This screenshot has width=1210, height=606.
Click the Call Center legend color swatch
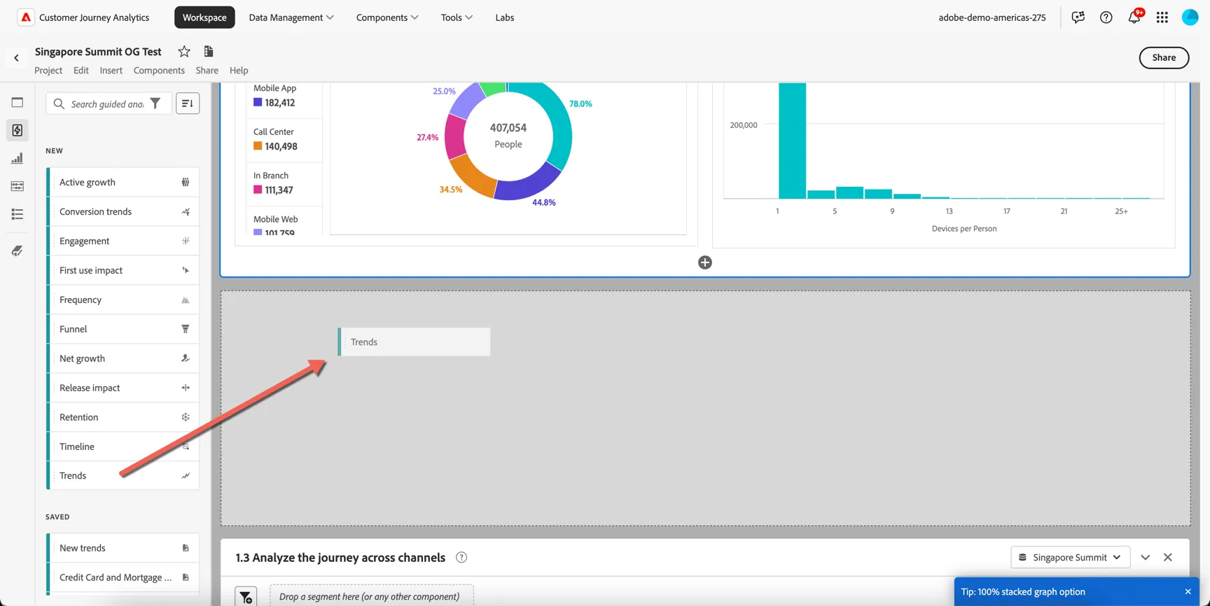point(258,146)
